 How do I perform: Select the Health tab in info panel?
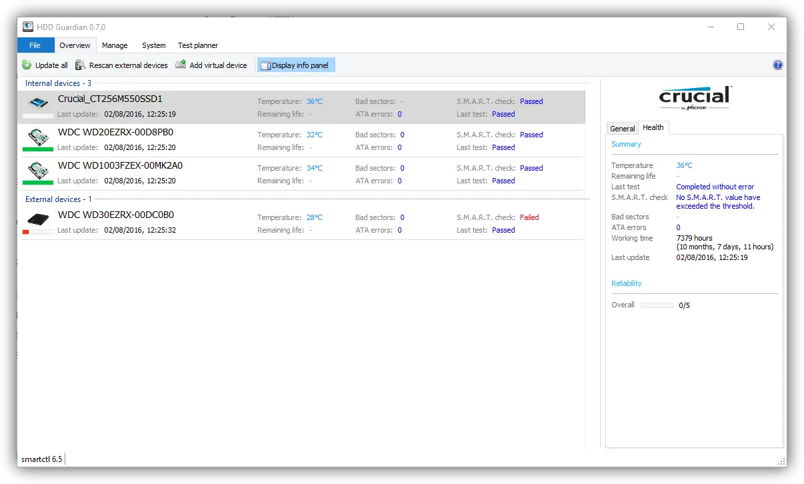pos(653,127)
